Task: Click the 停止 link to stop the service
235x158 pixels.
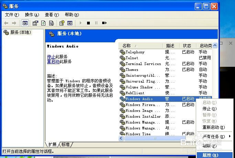Action: pos(51,57)
